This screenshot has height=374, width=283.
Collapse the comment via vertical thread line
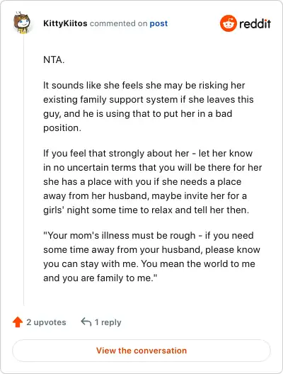pos(23,169)
